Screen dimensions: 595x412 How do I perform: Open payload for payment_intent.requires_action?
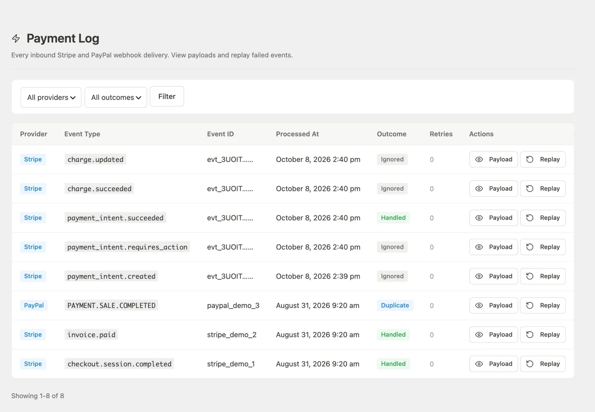493,247
